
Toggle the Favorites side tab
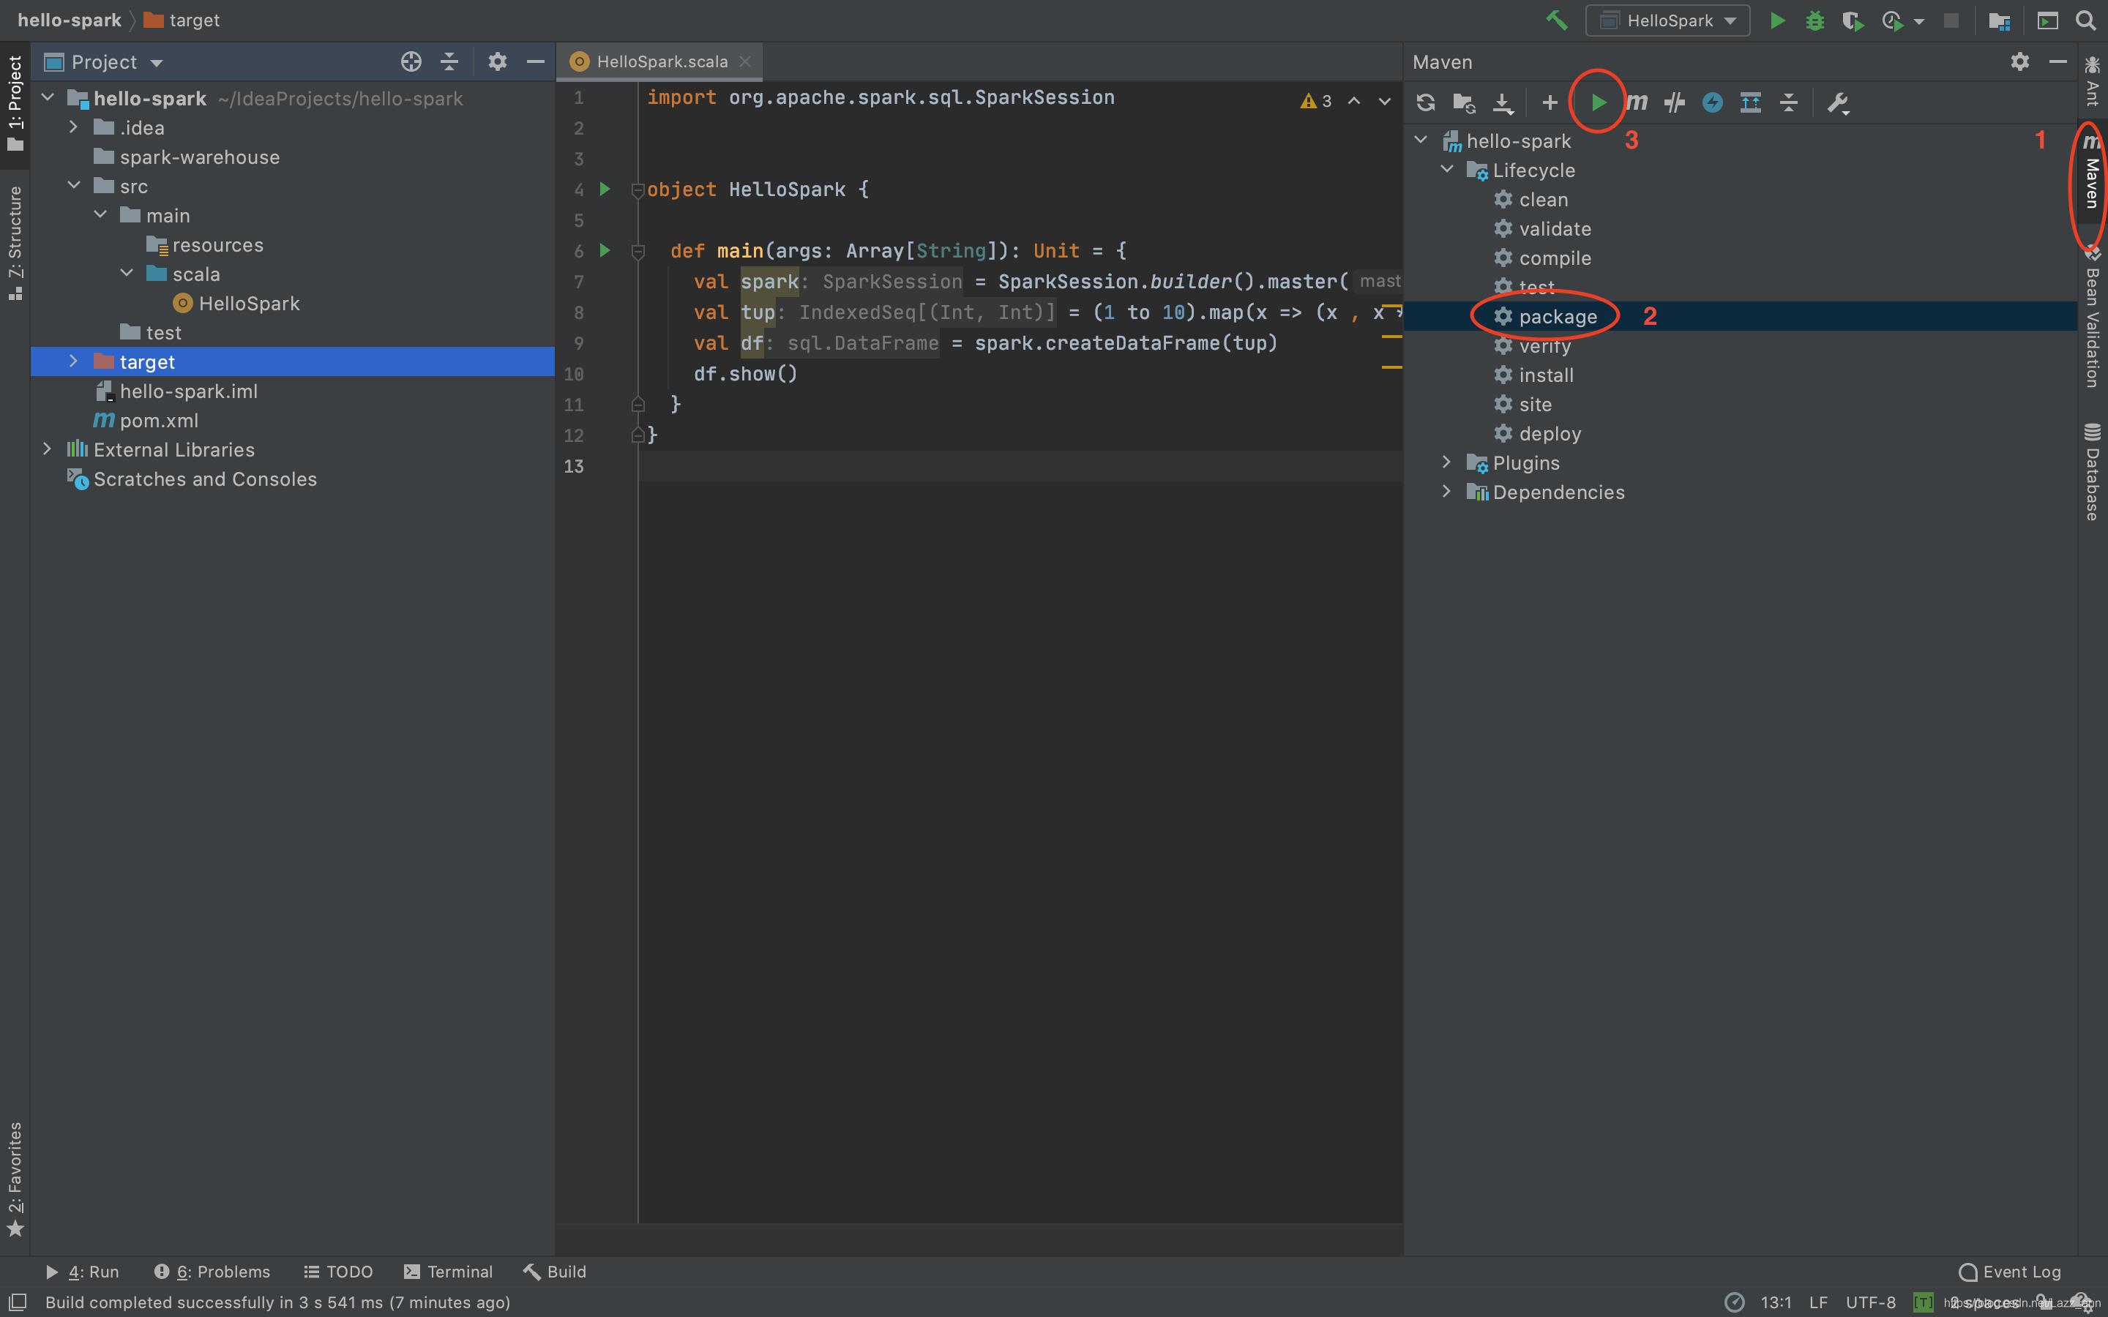coord(15,1179)
